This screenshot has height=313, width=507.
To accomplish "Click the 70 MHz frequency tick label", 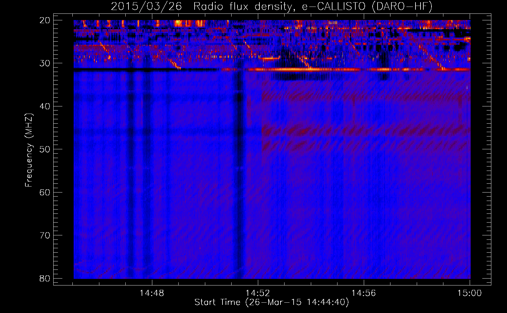I will (x=45, y=235).
